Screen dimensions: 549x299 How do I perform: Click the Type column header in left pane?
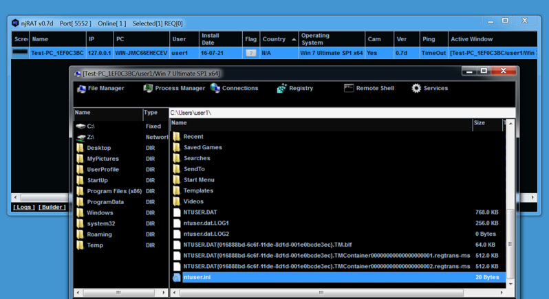pyautogui.click(x=155, y=113)
